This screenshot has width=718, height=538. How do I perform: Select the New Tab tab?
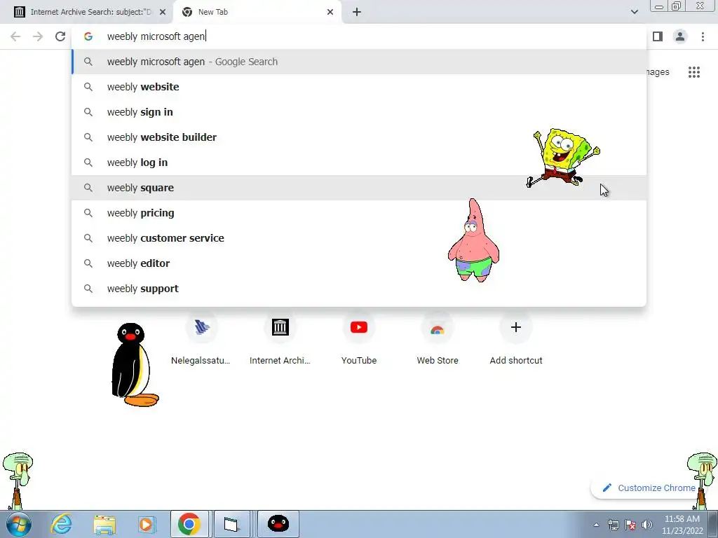coord(257,12)
